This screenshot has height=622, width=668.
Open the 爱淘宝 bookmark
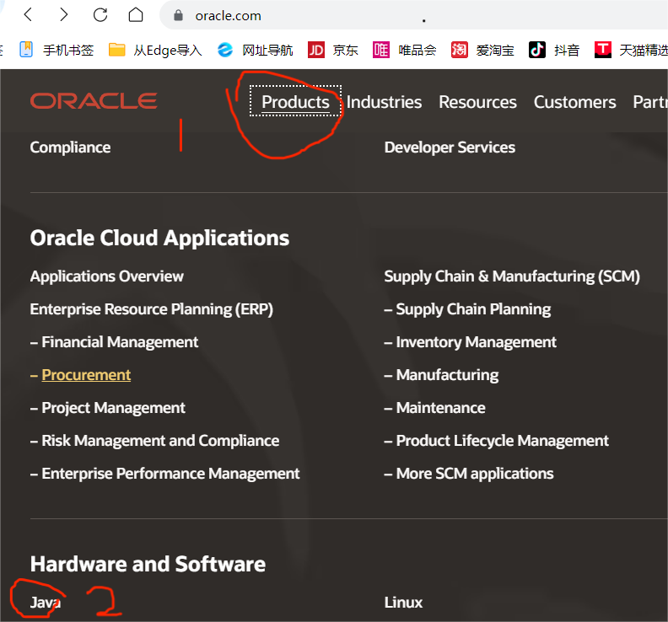pos(482,51)
